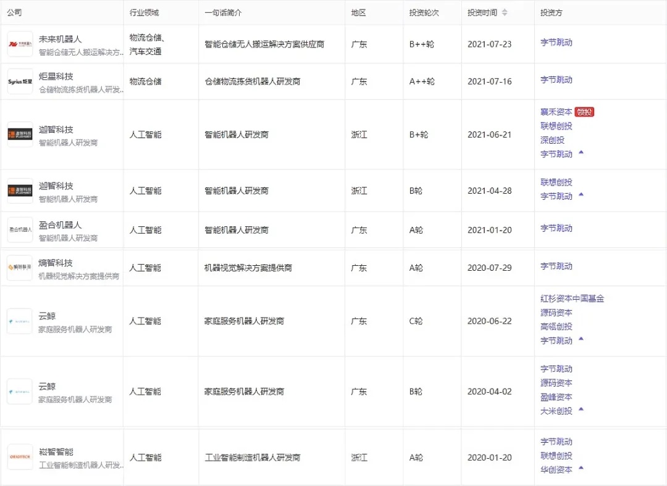
Task: Click the 襄禾资本 investor link
Action: pos(556,112)
